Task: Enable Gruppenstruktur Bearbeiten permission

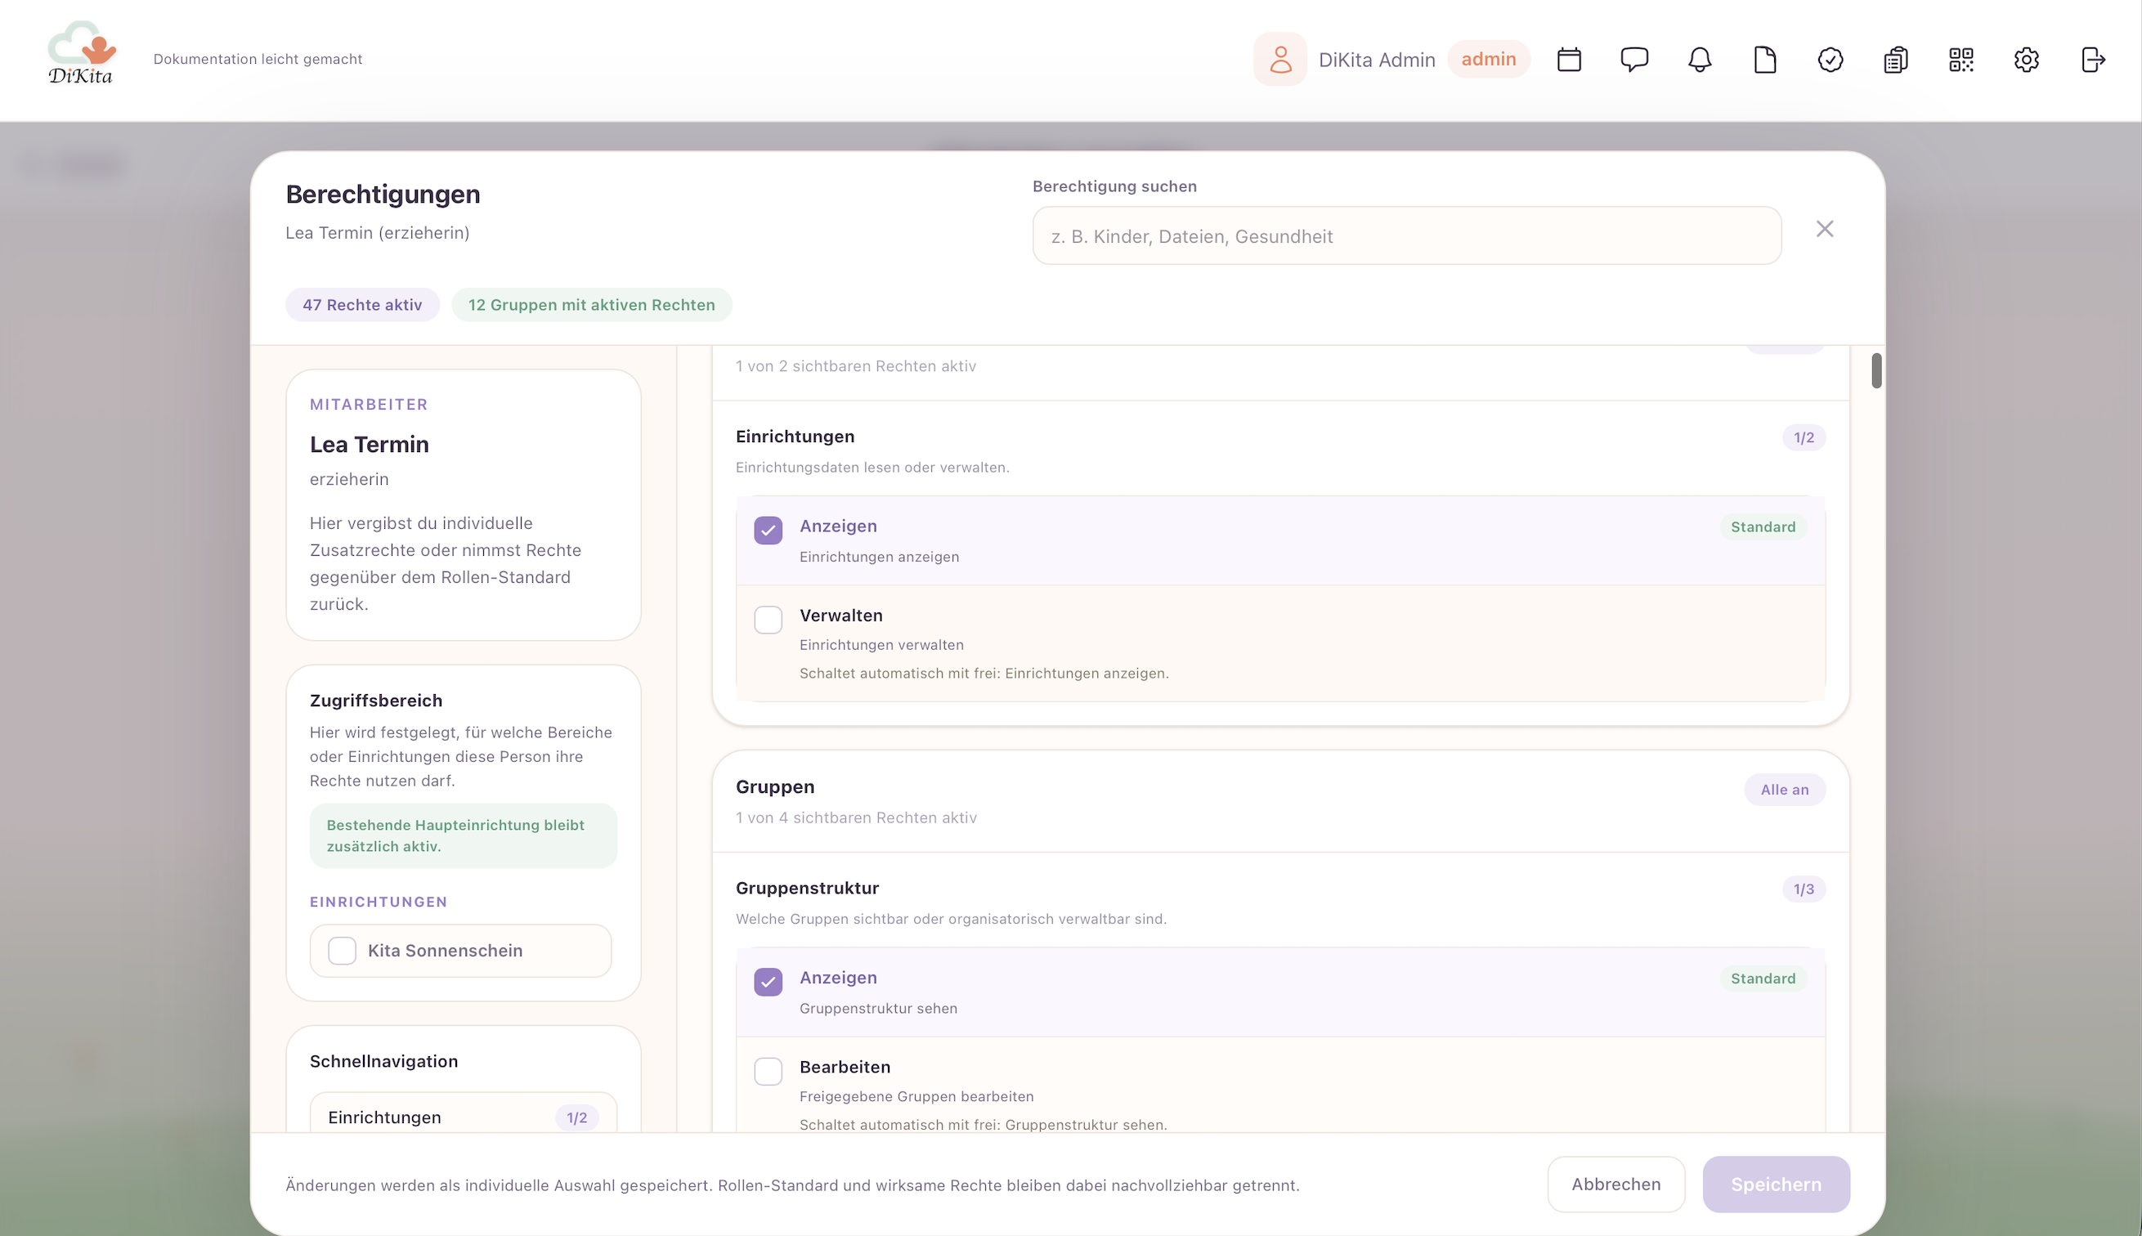Action: click(769, 1072)
